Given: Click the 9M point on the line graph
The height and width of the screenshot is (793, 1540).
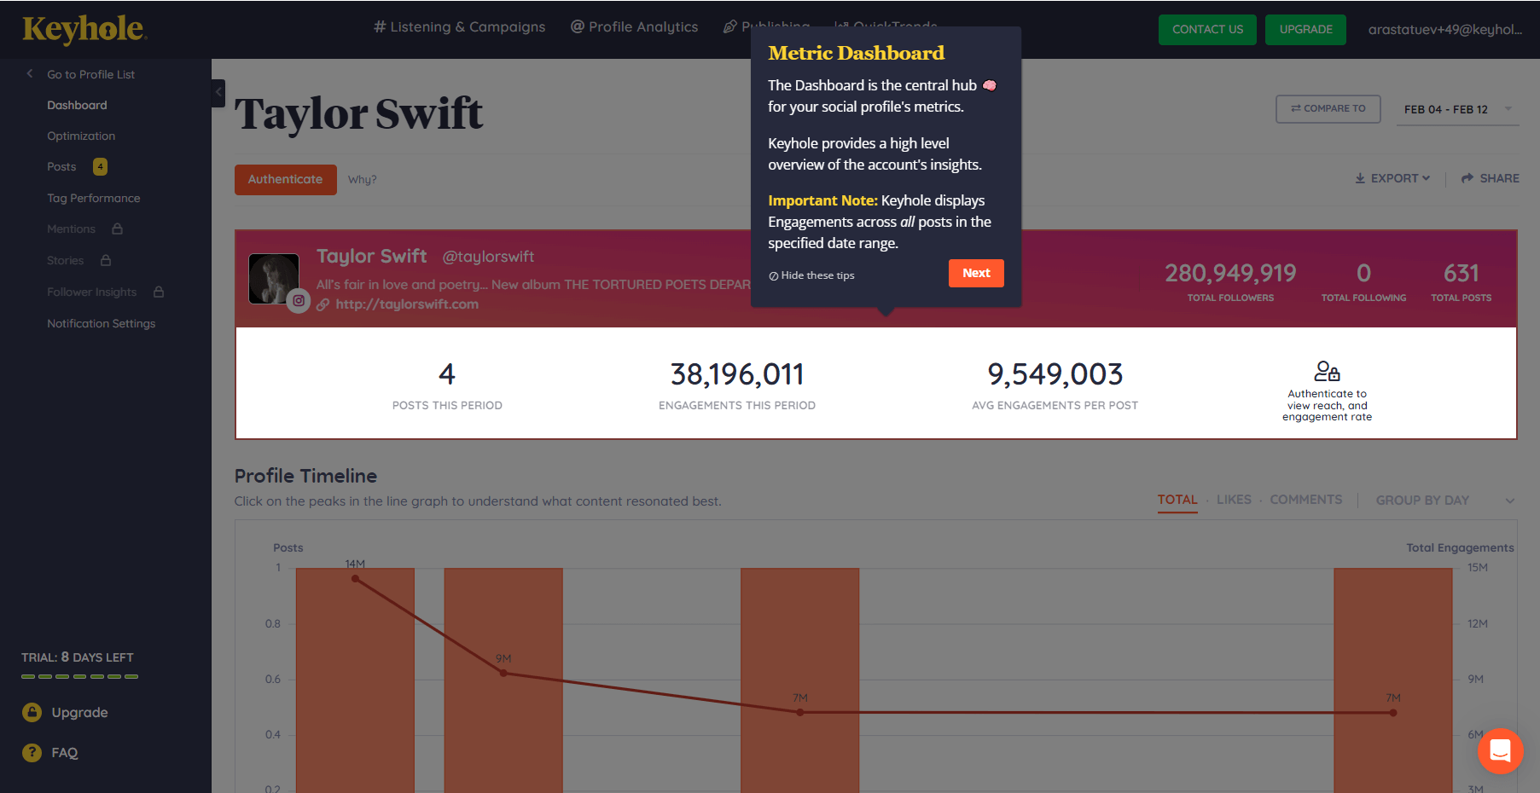Looking at the screenshot, I should click(503, 673).
